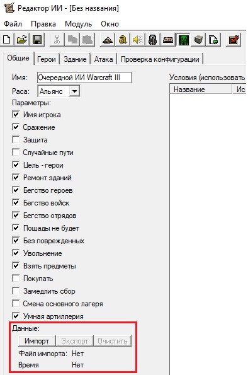Click the Импорт button
This screenshot has width=248, height=375.
(x=37, y=341)
